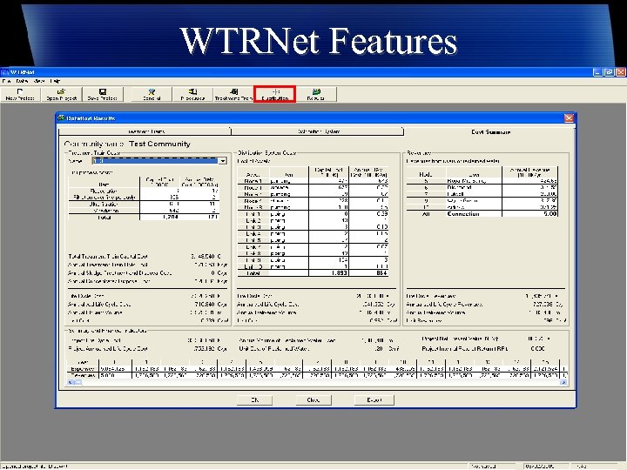The image size is (627, 470).
Task: Click the New Project toolbar icon
Action: pos(19,94)
